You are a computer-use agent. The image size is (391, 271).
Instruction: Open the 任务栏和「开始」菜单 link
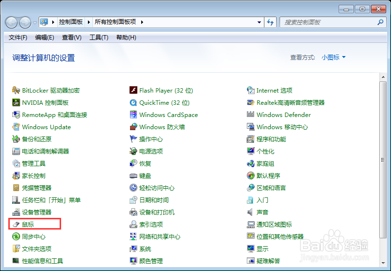pyautogui.click(x=51, y=200)
